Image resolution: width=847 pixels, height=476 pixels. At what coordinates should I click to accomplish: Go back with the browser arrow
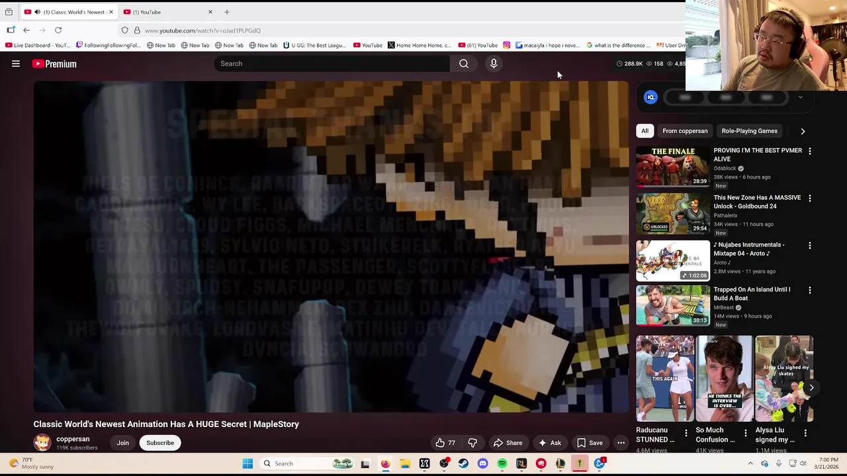pyautogui.click(x=26, y=30)
